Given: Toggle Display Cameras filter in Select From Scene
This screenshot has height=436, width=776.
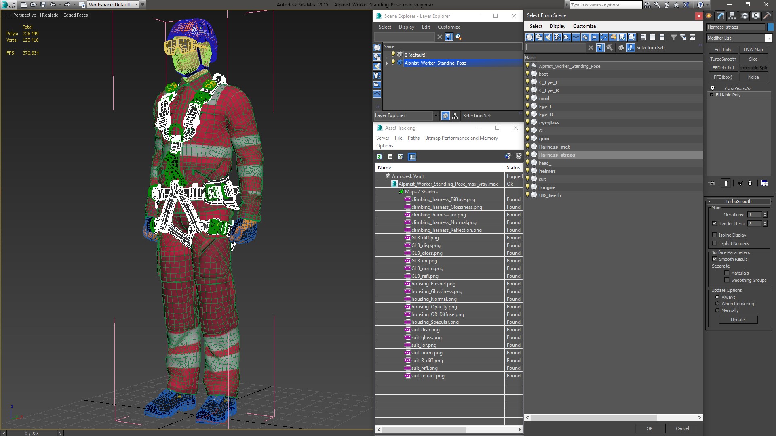Looking at the screenshot, I should click(557, 37).
